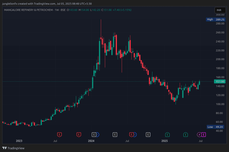This screenshot has height=152, width=229.
Task: Click the 180.00 price axis label
Action: pyautogui.click(x=220, y=68)
